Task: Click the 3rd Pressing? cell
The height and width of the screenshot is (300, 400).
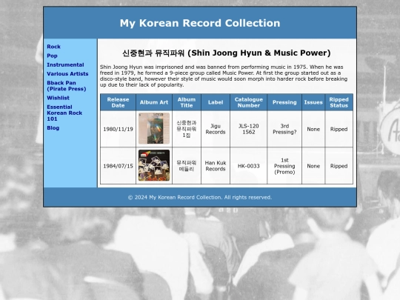Action: (284, 129)
